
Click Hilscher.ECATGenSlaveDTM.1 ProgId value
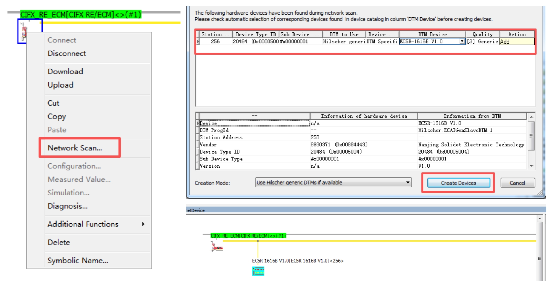pos(455,130)
